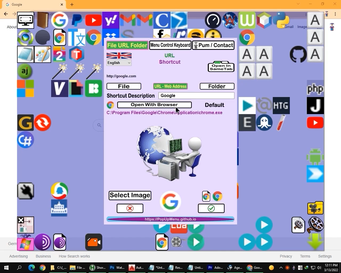Launch Microsoft Edge from the taskbar
341x273 pixels.
pos(32,268)
